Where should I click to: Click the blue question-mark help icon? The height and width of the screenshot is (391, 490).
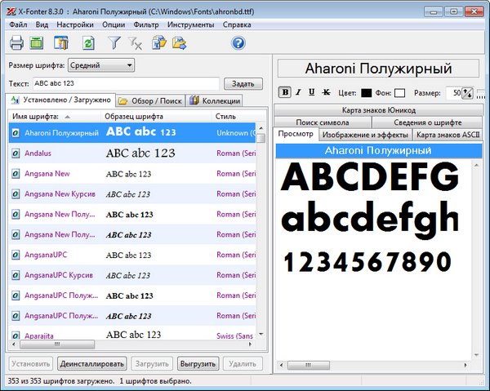pos(238,43)
